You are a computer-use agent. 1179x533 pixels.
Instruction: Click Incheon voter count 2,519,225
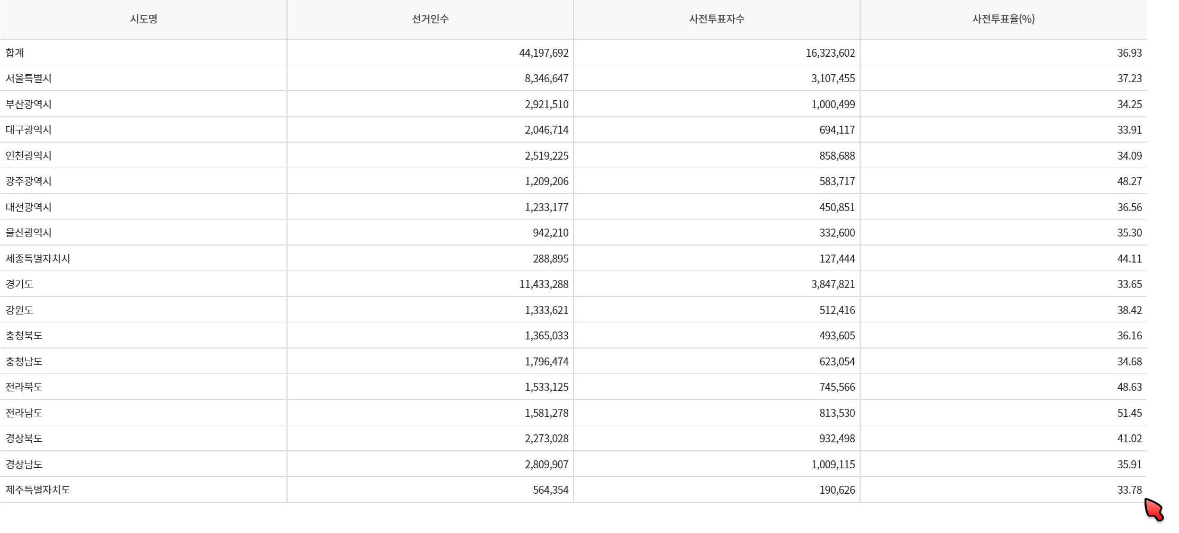point(547,156)
